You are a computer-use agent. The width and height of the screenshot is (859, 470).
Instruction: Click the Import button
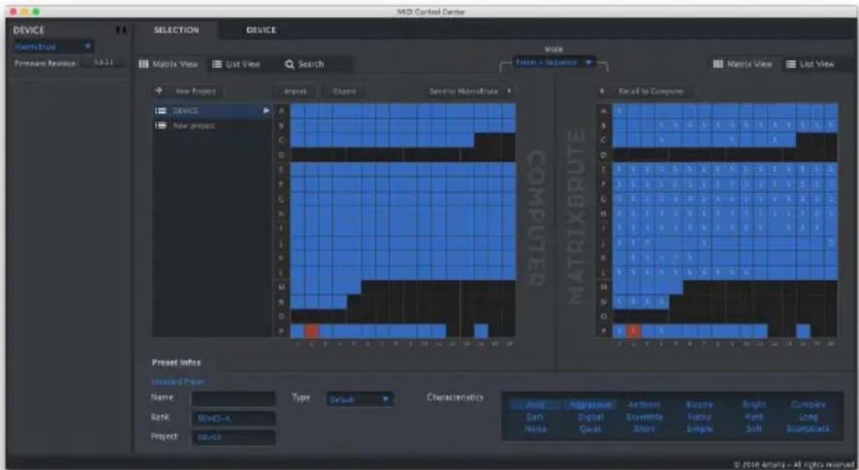tap(295, 92)
